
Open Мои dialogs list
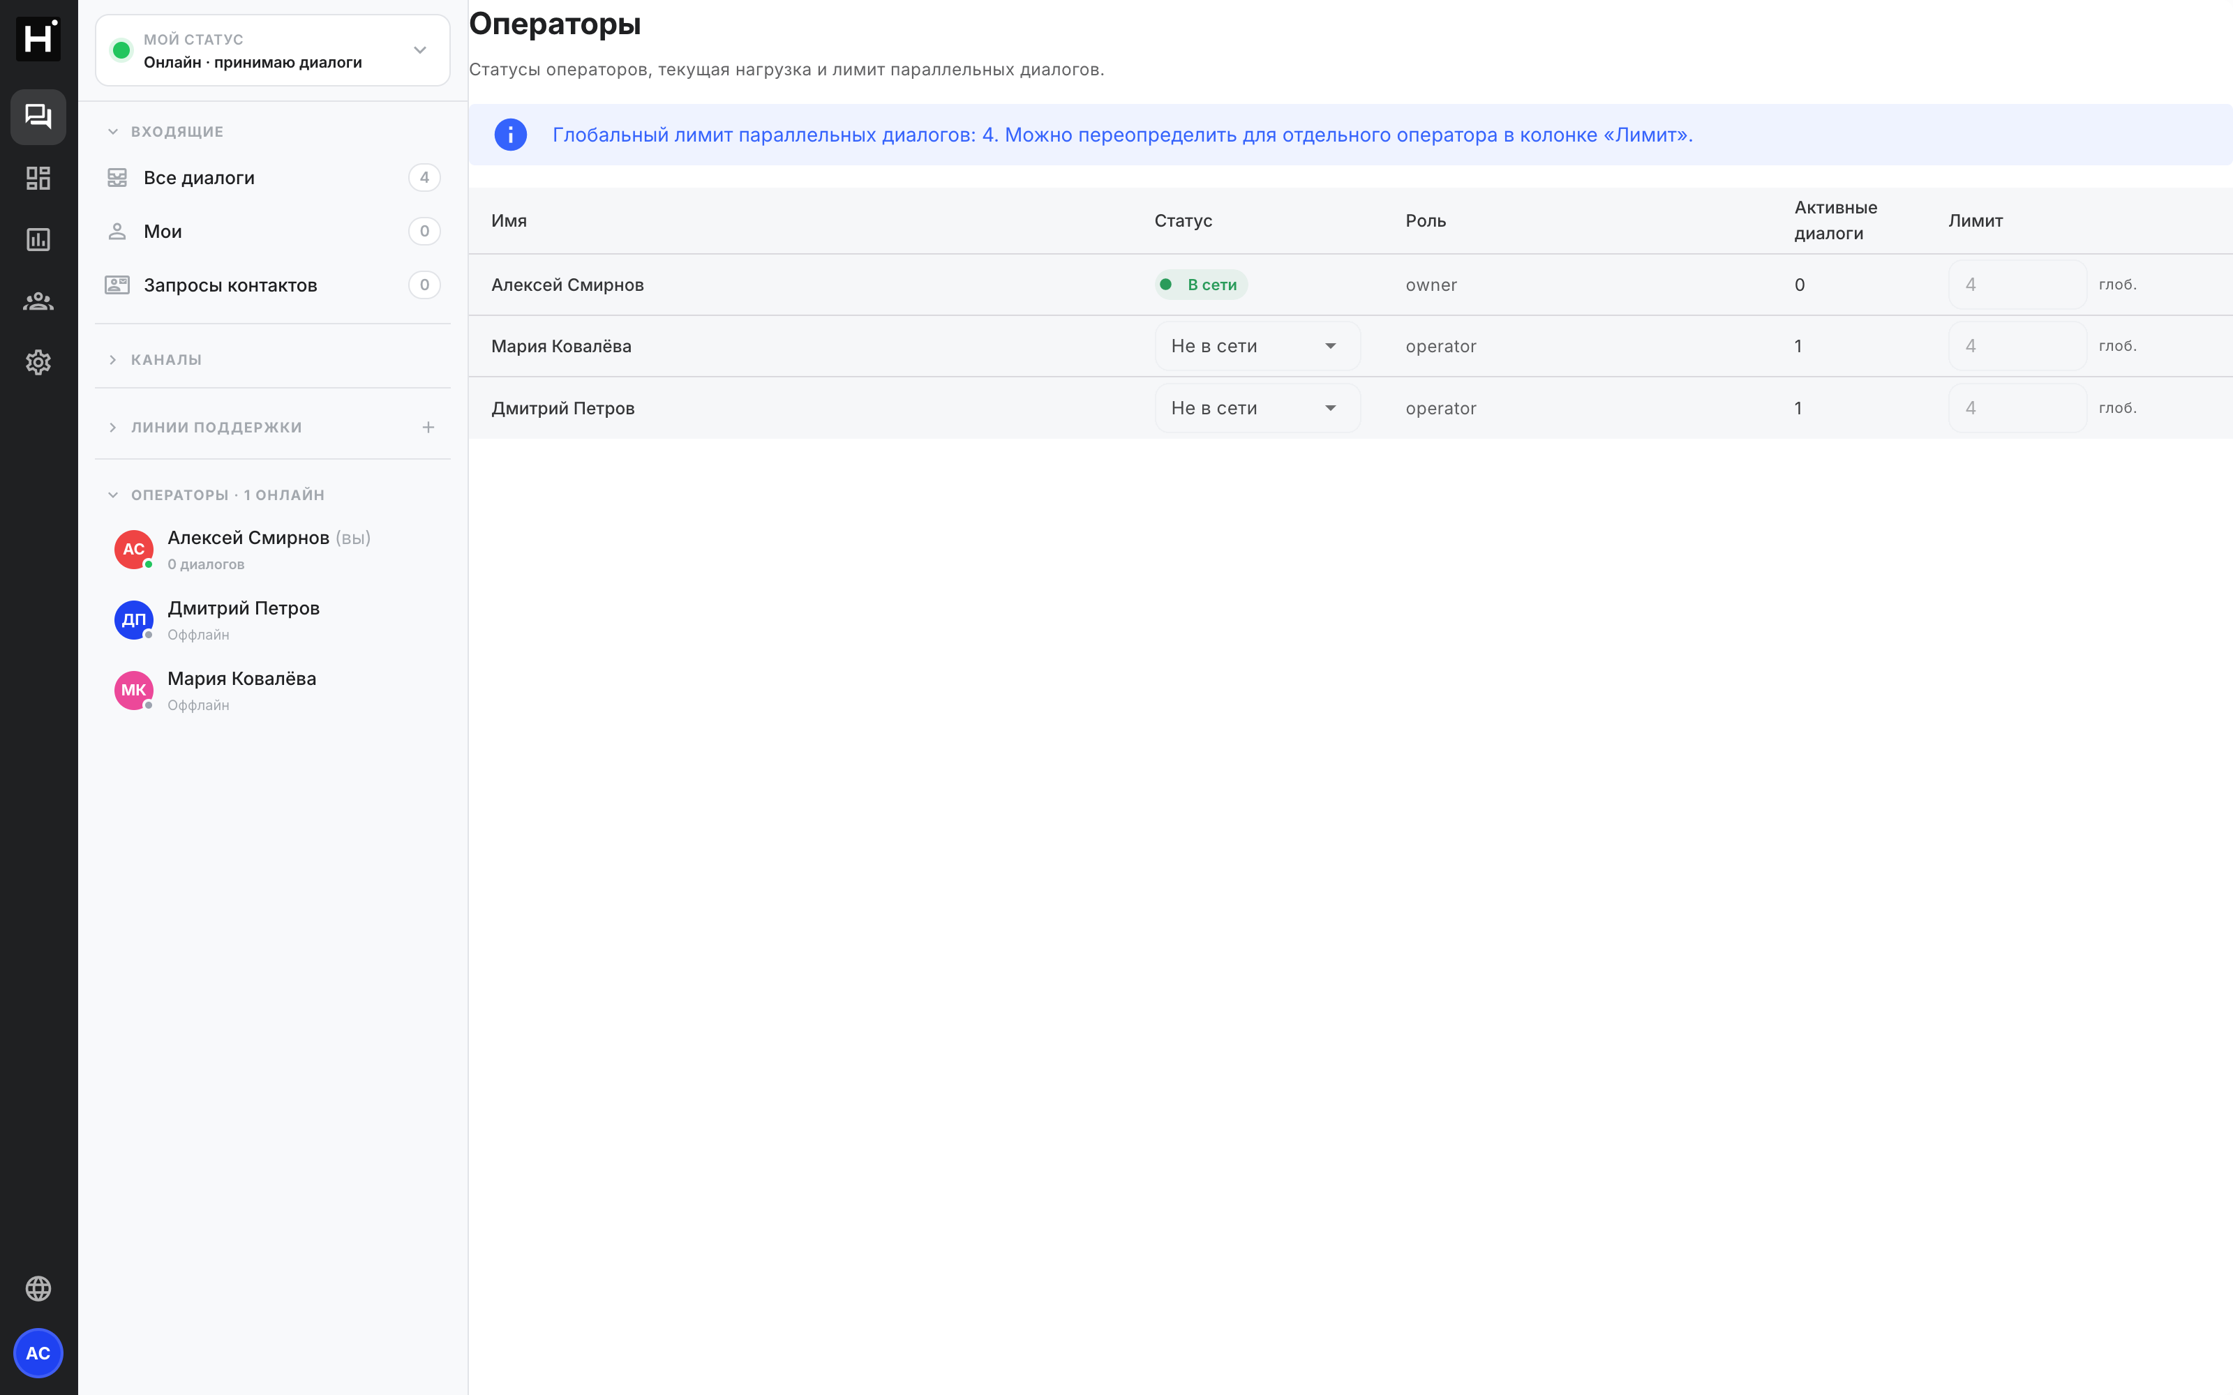click(x=273, y=231)
